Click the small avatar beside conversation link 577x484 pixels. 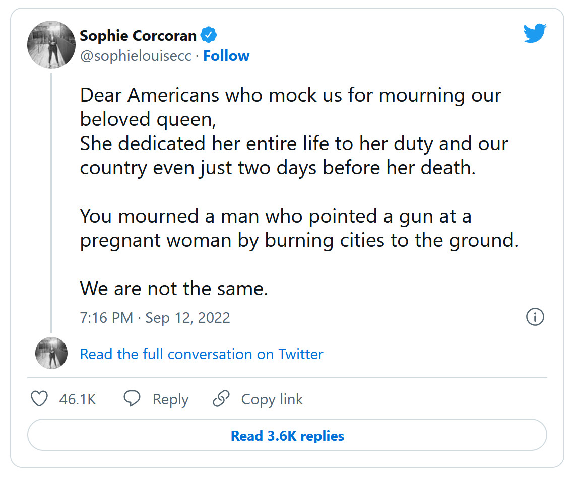coord(51,353)
